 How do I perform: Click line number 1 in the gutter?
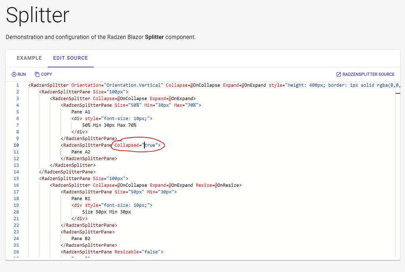[18, 85]
